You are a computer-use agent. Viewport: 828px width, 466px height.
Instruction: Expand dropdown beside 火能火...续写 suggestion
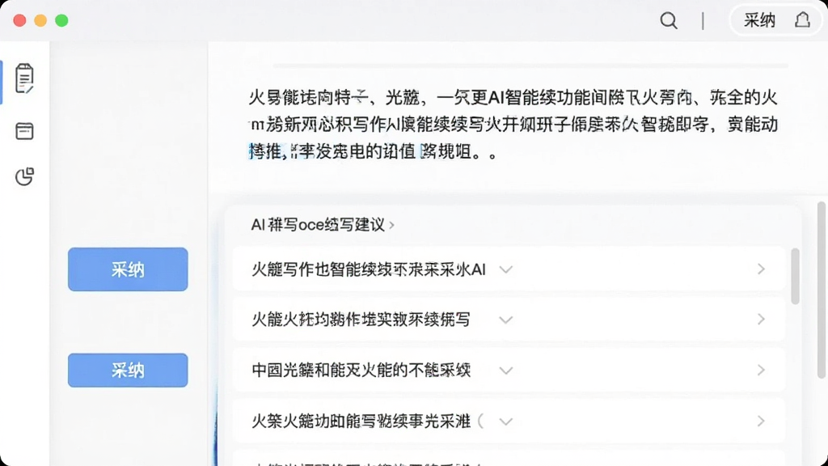coord(506,320)
